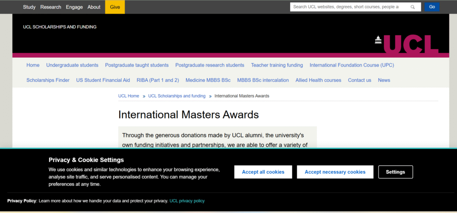The height and width of the screenshot is (213, 457).
Task: Open UCL Scholarships and Funding header link
Action: 60,27
